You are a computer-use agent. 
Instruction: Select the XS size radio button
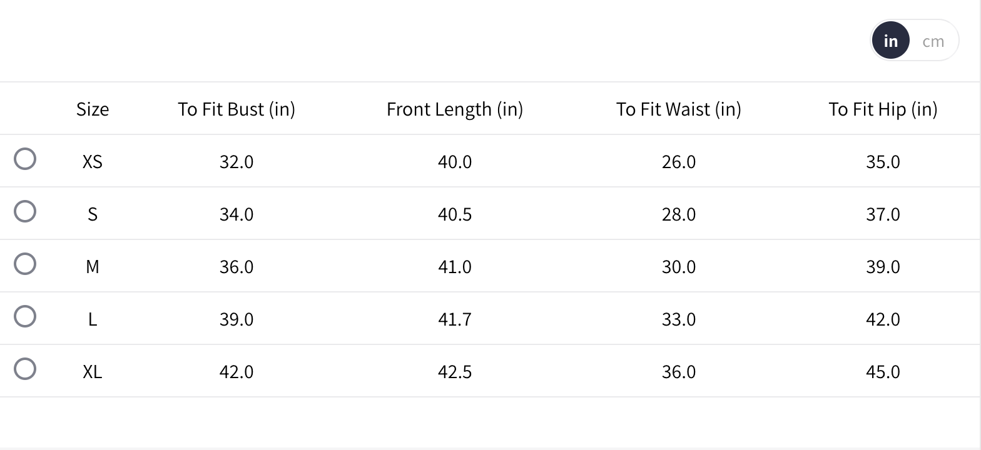25,159
